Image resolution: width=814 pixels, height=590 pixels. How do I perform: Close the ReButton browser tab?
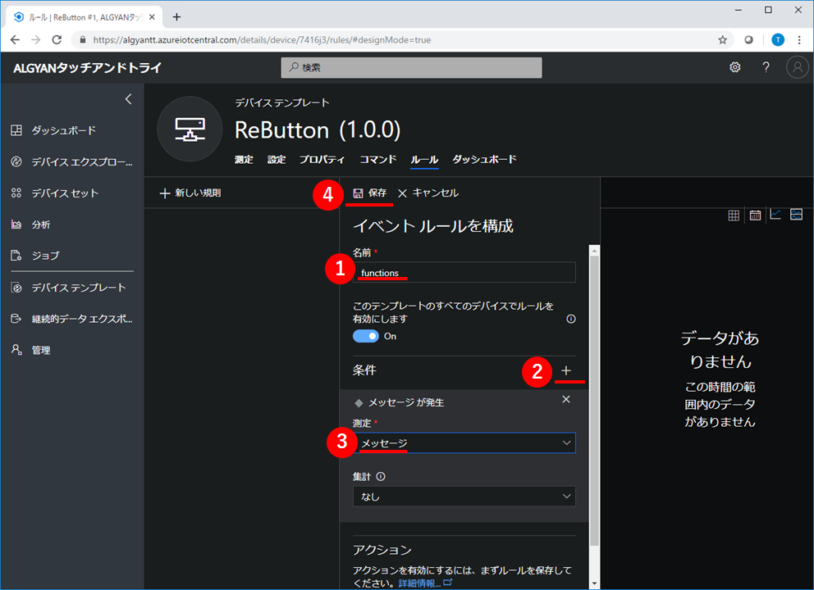(152, 17)
